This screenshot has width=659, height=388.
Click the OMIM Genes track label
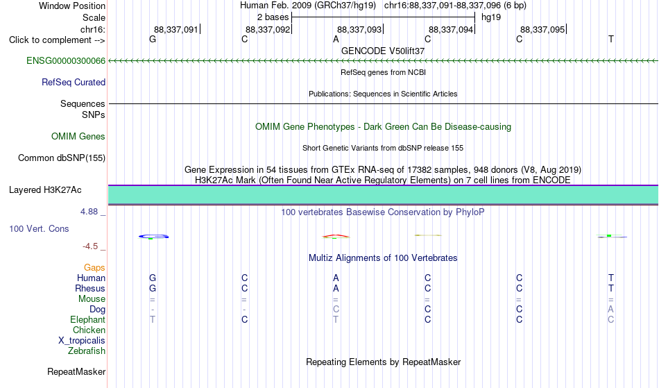(x=78, y=137)
